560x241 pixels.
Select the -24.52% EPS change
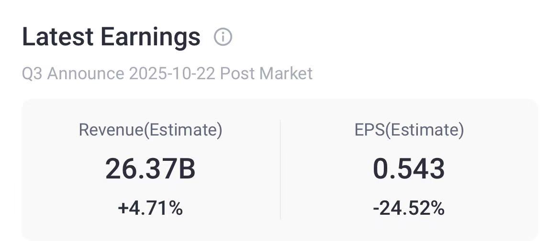click(409, 208)
